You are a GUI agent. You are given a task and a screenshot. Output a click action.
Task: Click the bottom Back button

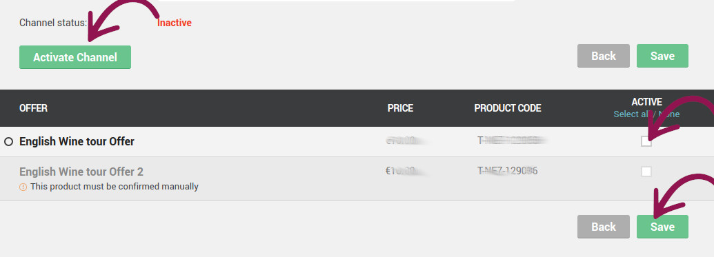point(604,227)
